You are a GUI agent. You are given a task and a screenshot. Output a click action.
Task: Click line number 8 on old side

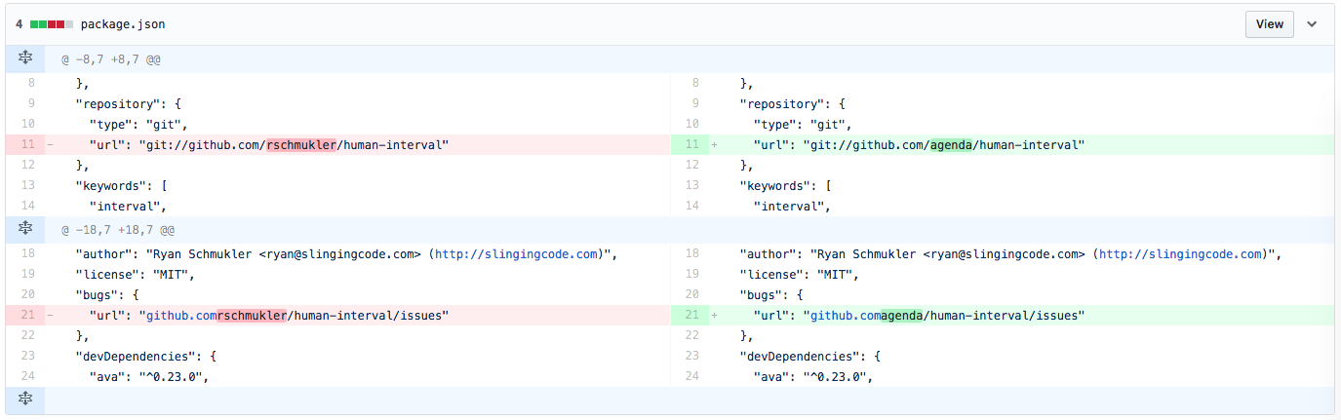tap(31, 84)
